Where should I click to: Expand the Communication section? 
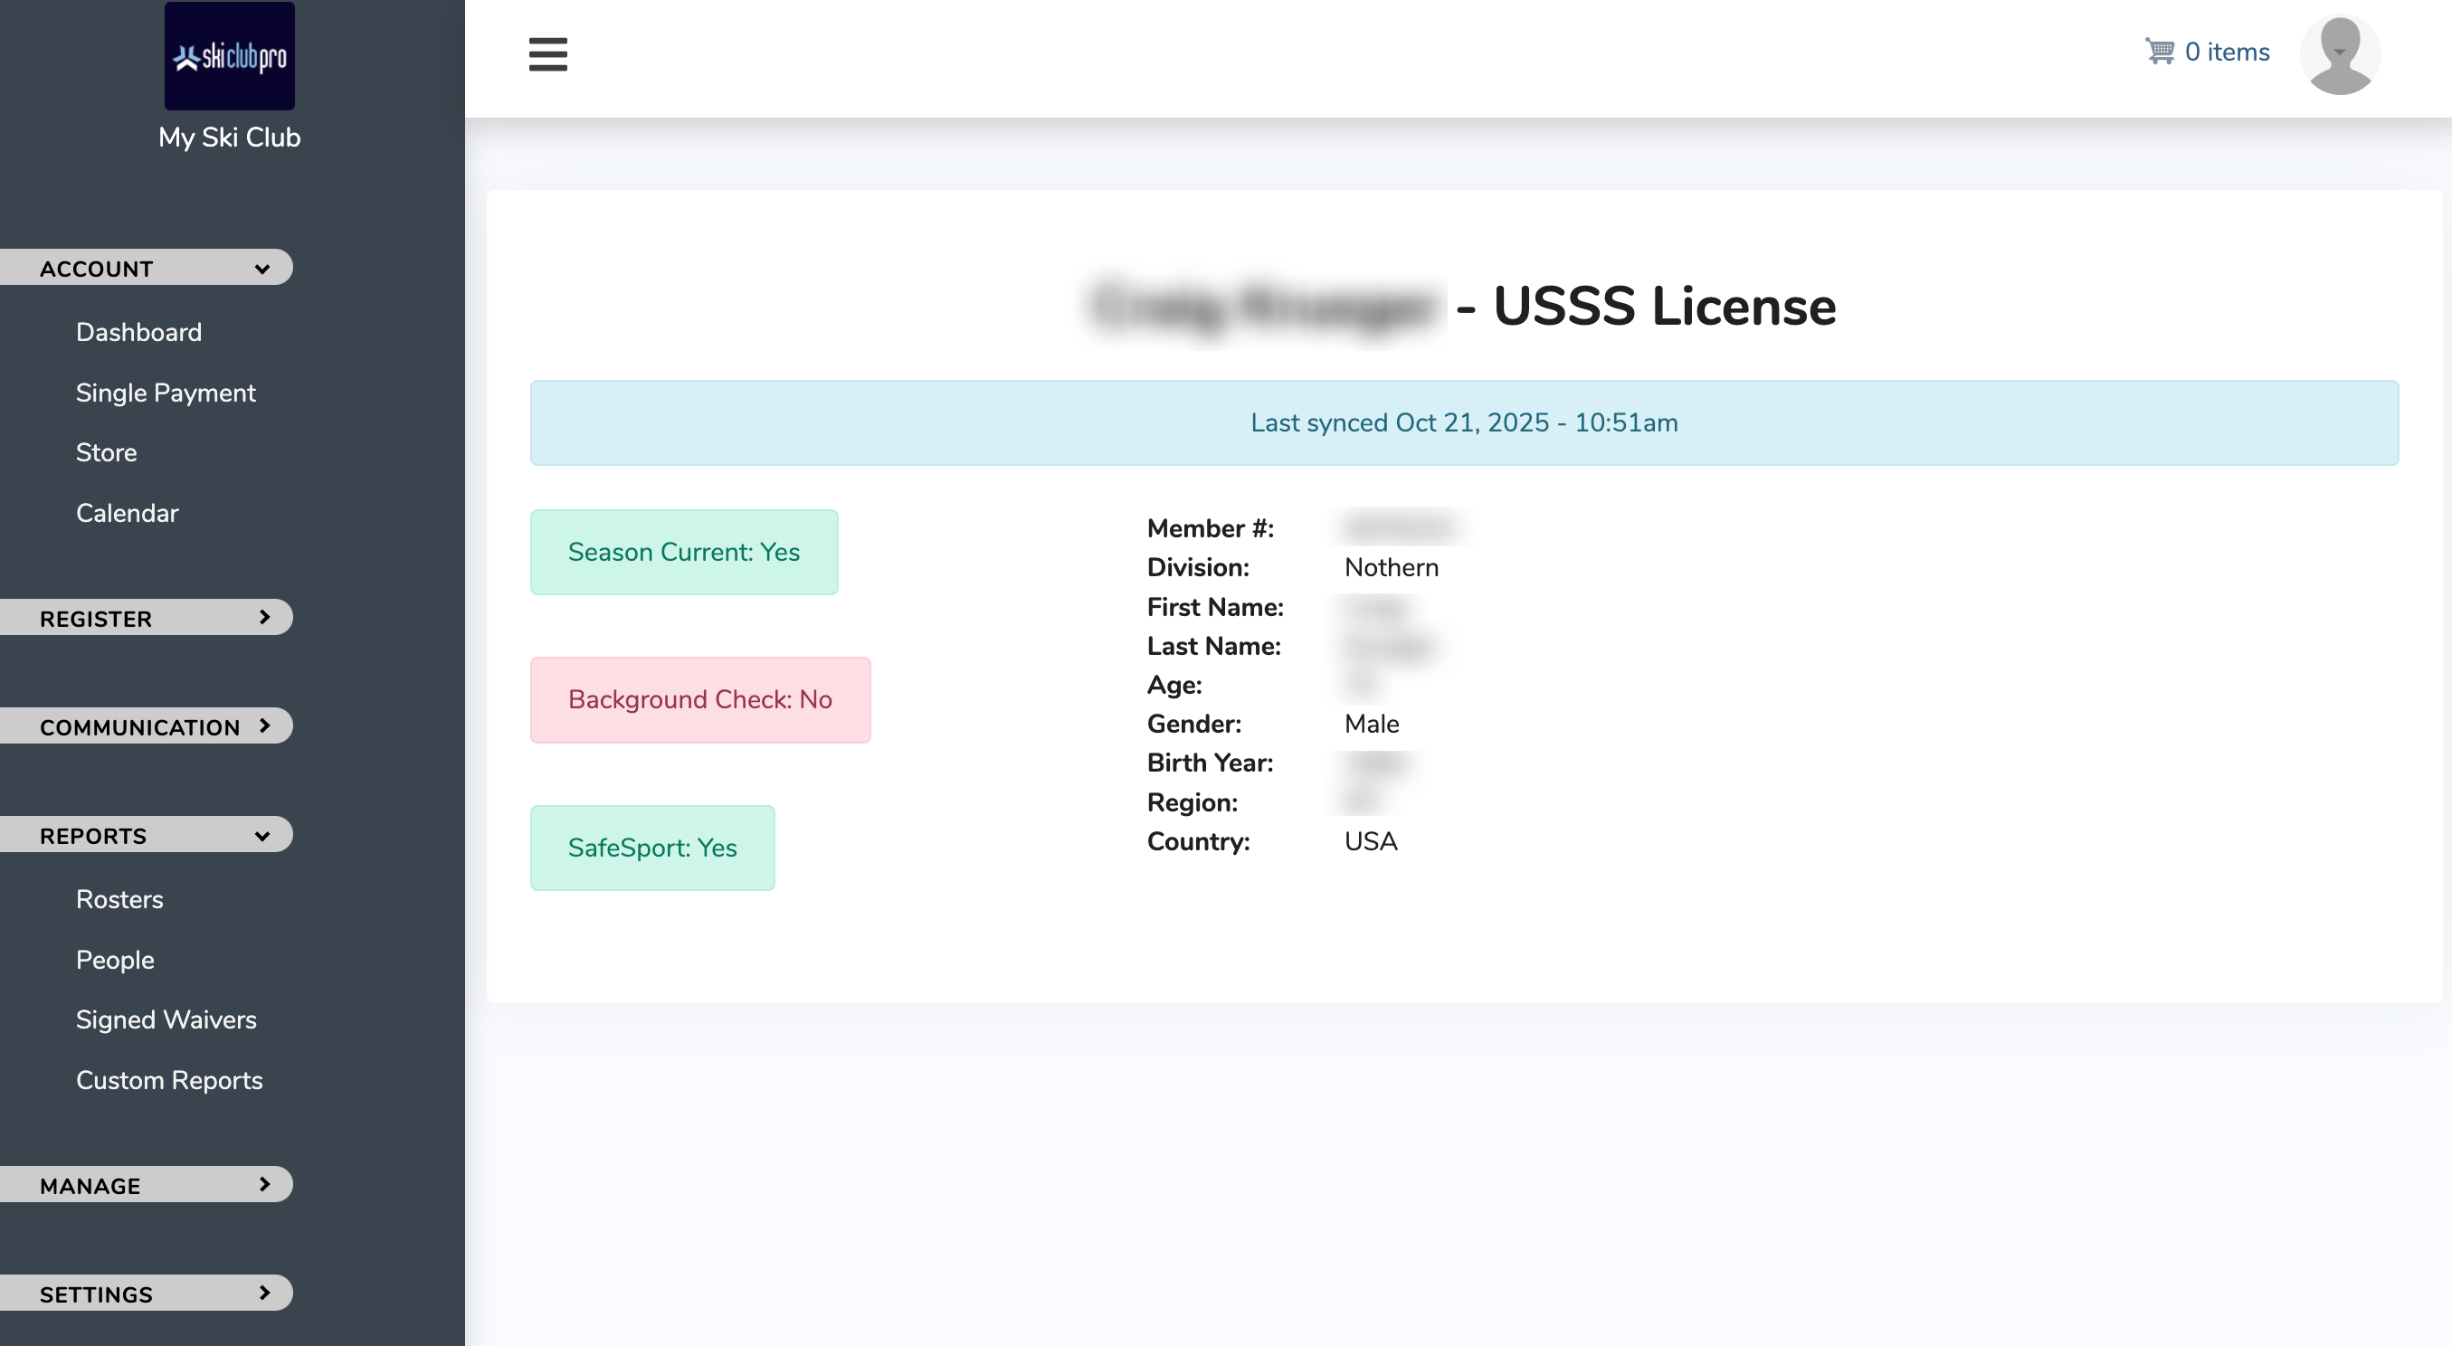146,726
